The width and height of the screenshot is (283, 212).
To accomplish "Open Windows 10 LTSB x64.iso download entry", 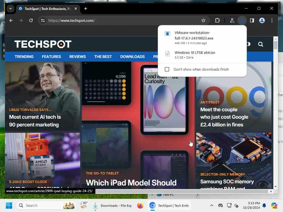I will coord(202,55).
